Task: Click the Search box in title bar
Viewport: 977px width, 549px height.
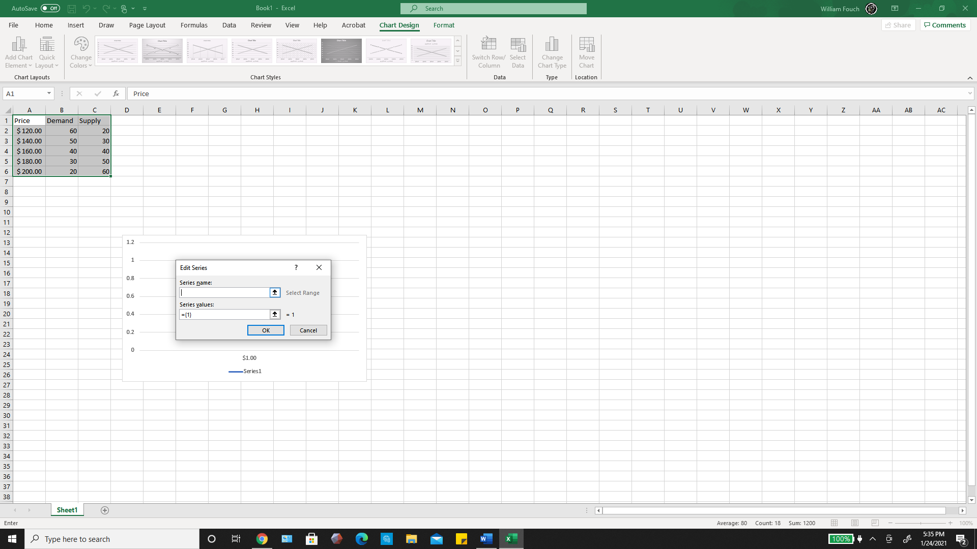Action: tap(493, 9)
